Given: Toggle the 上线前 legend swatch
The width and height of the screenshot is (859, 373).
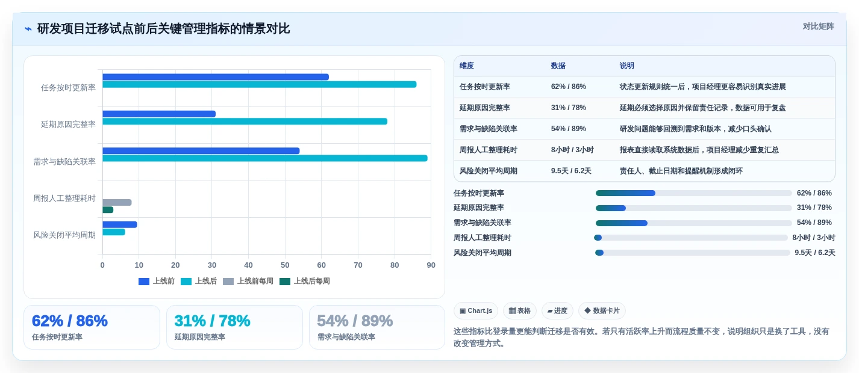Looking at the screenshot, I should (144, 281).
